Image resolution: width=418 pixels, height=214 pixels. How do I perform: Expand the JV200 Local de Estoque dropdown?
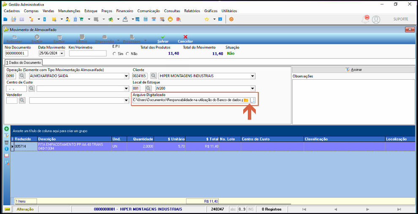(253, 88)
